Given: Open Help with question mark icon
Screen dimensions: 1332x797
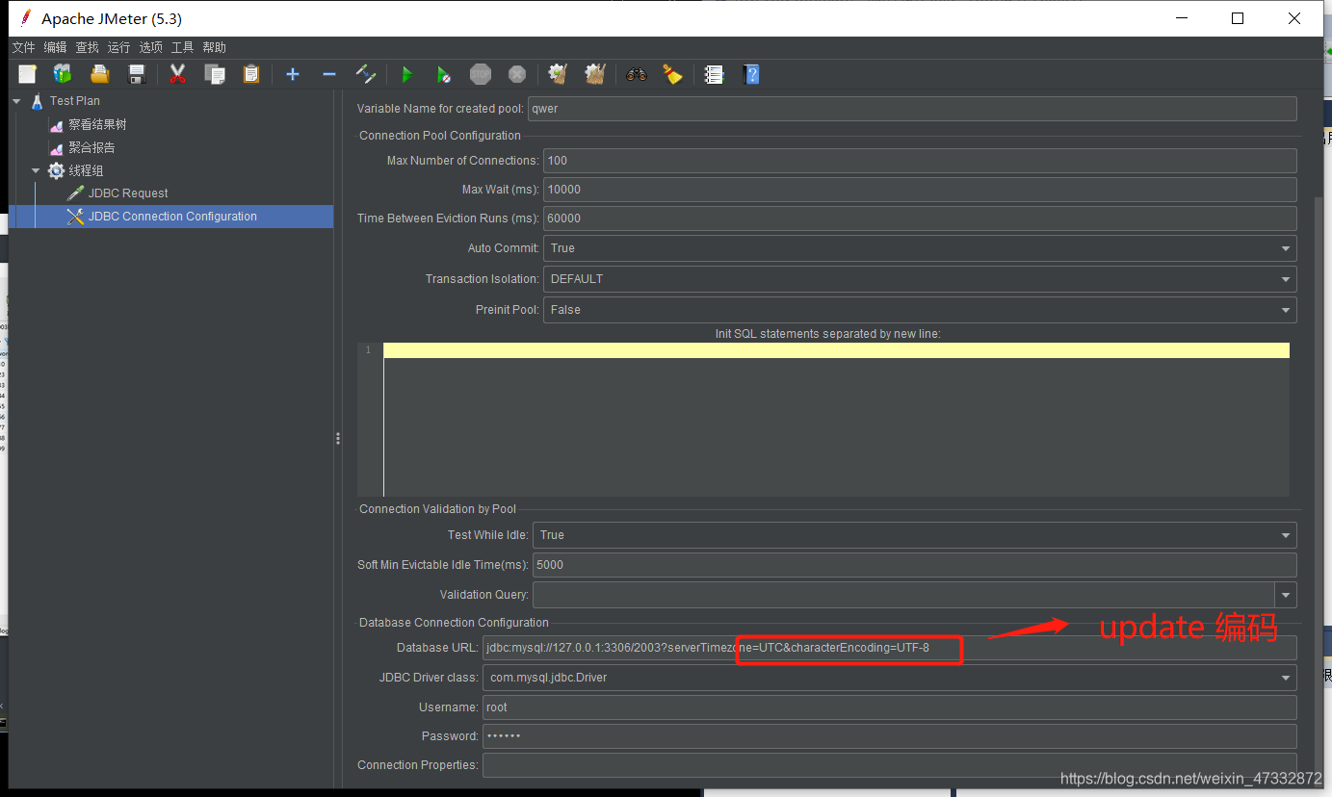Looking at the screenshot, I should (751, 74).
